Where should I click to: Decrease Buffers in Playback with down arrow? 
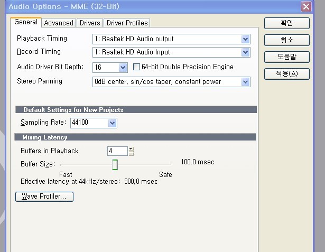tap(131, 153)
